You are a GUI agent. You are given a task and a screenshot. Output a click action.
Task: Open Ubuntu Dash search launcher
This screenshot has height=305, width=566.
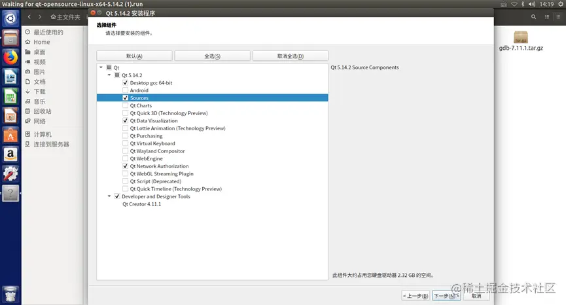click(10, 18)
